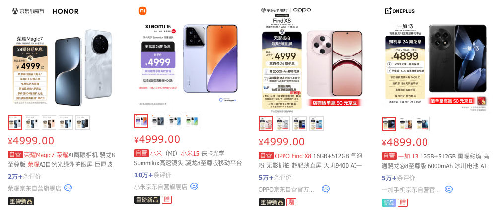The image size is (497, 211).
Task: Open chat icon beside 小米京东自营旗舰店
Action: [x=194, y=186]
